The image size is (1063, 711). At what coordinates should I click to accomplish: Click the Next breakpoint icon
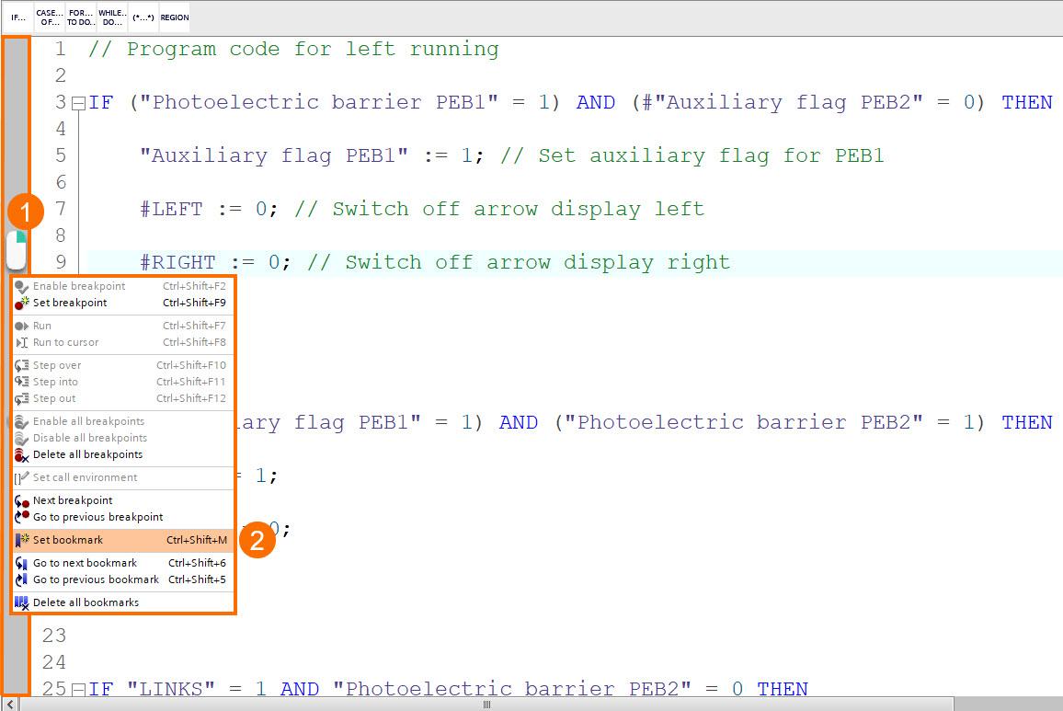tap(20, 499)
